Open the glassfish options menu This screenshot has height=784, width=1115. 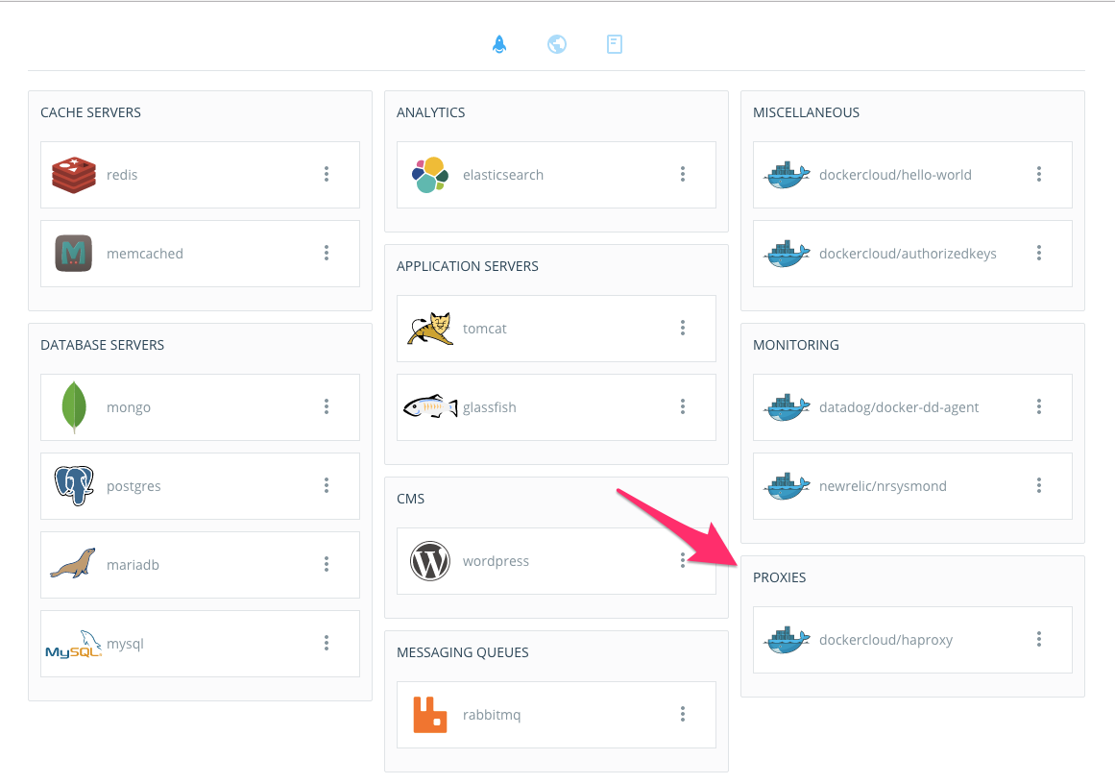click(x=683, y=406)
